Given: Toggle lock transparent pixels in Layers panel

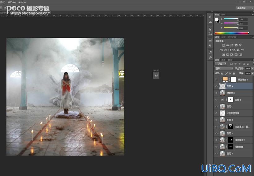Looking at the screenshot, I should tap(222, 73).
